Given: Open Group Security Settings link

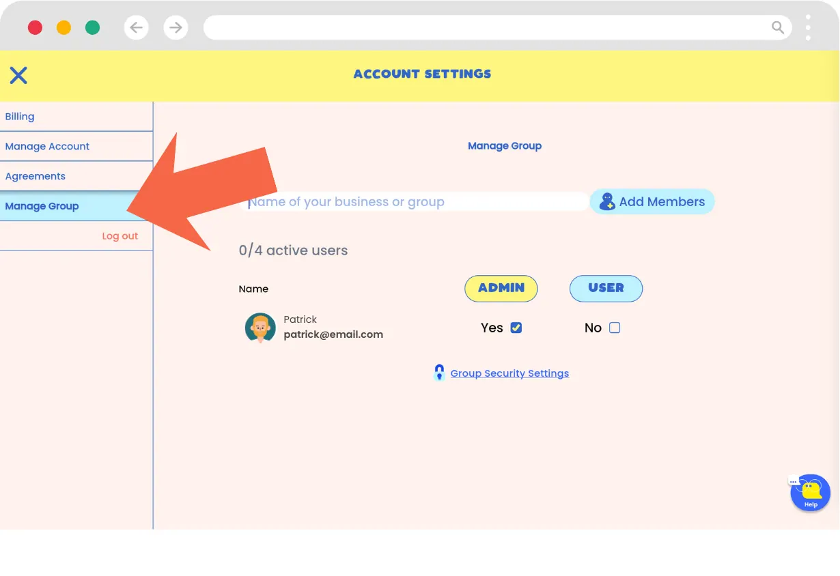Looking at the screenshot, I should click(509, 373).
